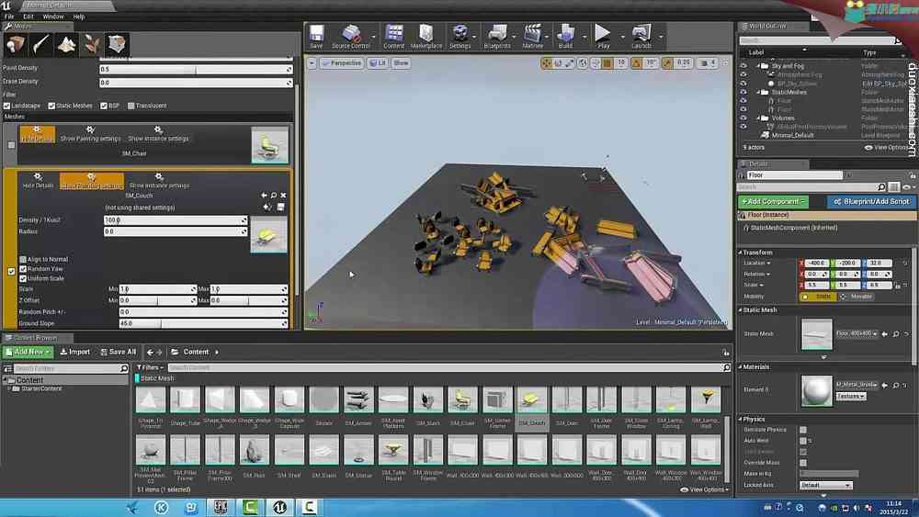Toggle the Static Meshes filter checkbox
Image resolution: width=919 pixels, height=517 pixels.
[x=51, y=106]
